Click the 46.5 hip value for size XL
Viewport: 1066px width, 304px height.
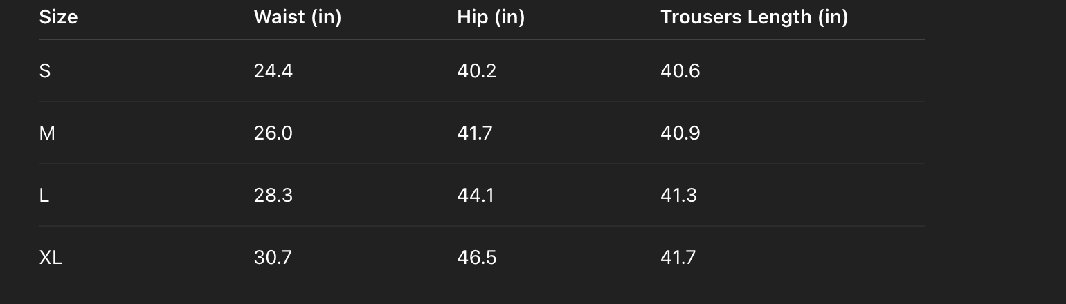[476, 258]
